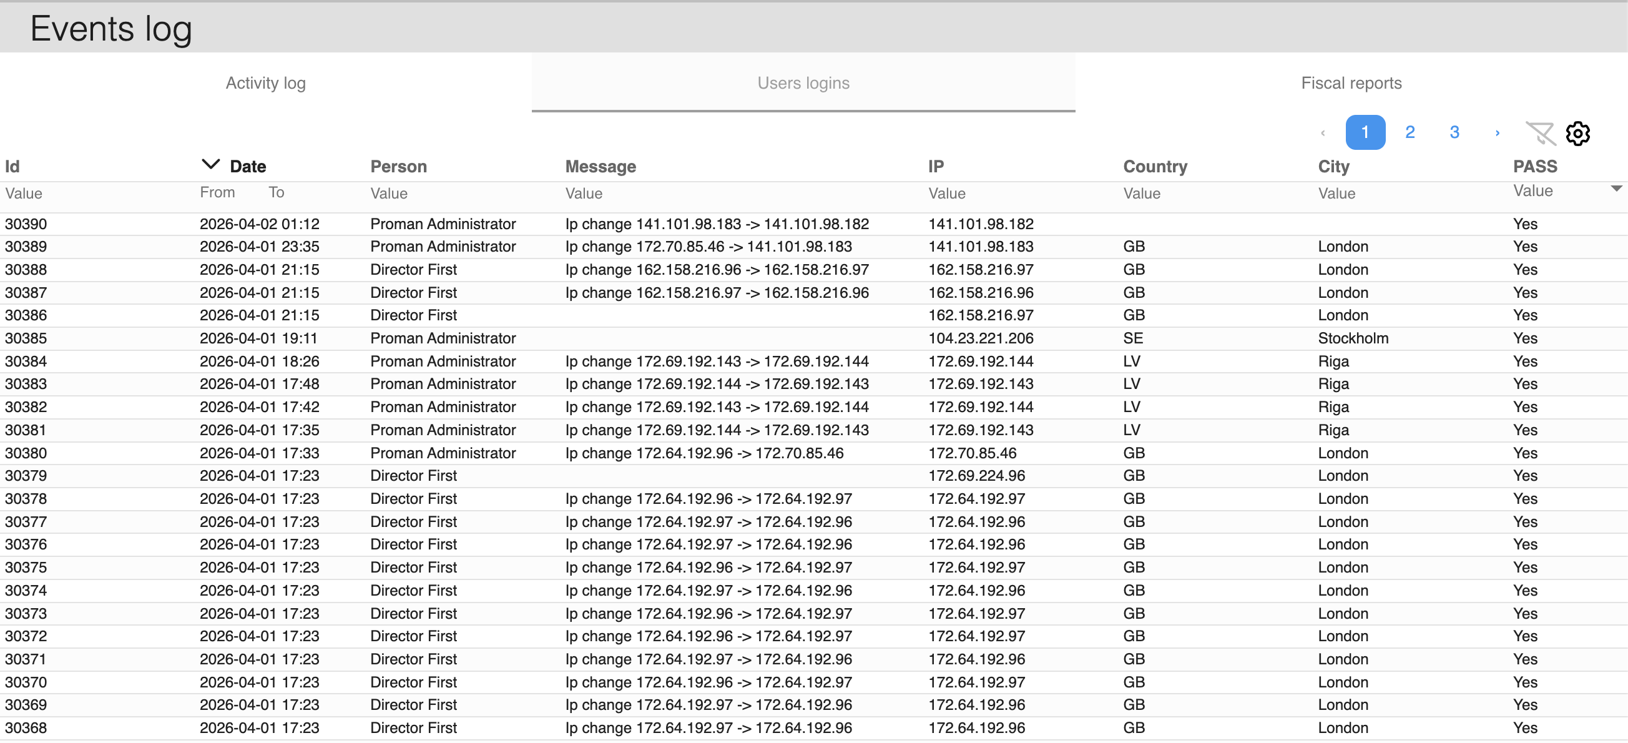This screenshot has width=1628, height=743.
Task: Switch to Activity log tab
Action: [x=265, y=83]
